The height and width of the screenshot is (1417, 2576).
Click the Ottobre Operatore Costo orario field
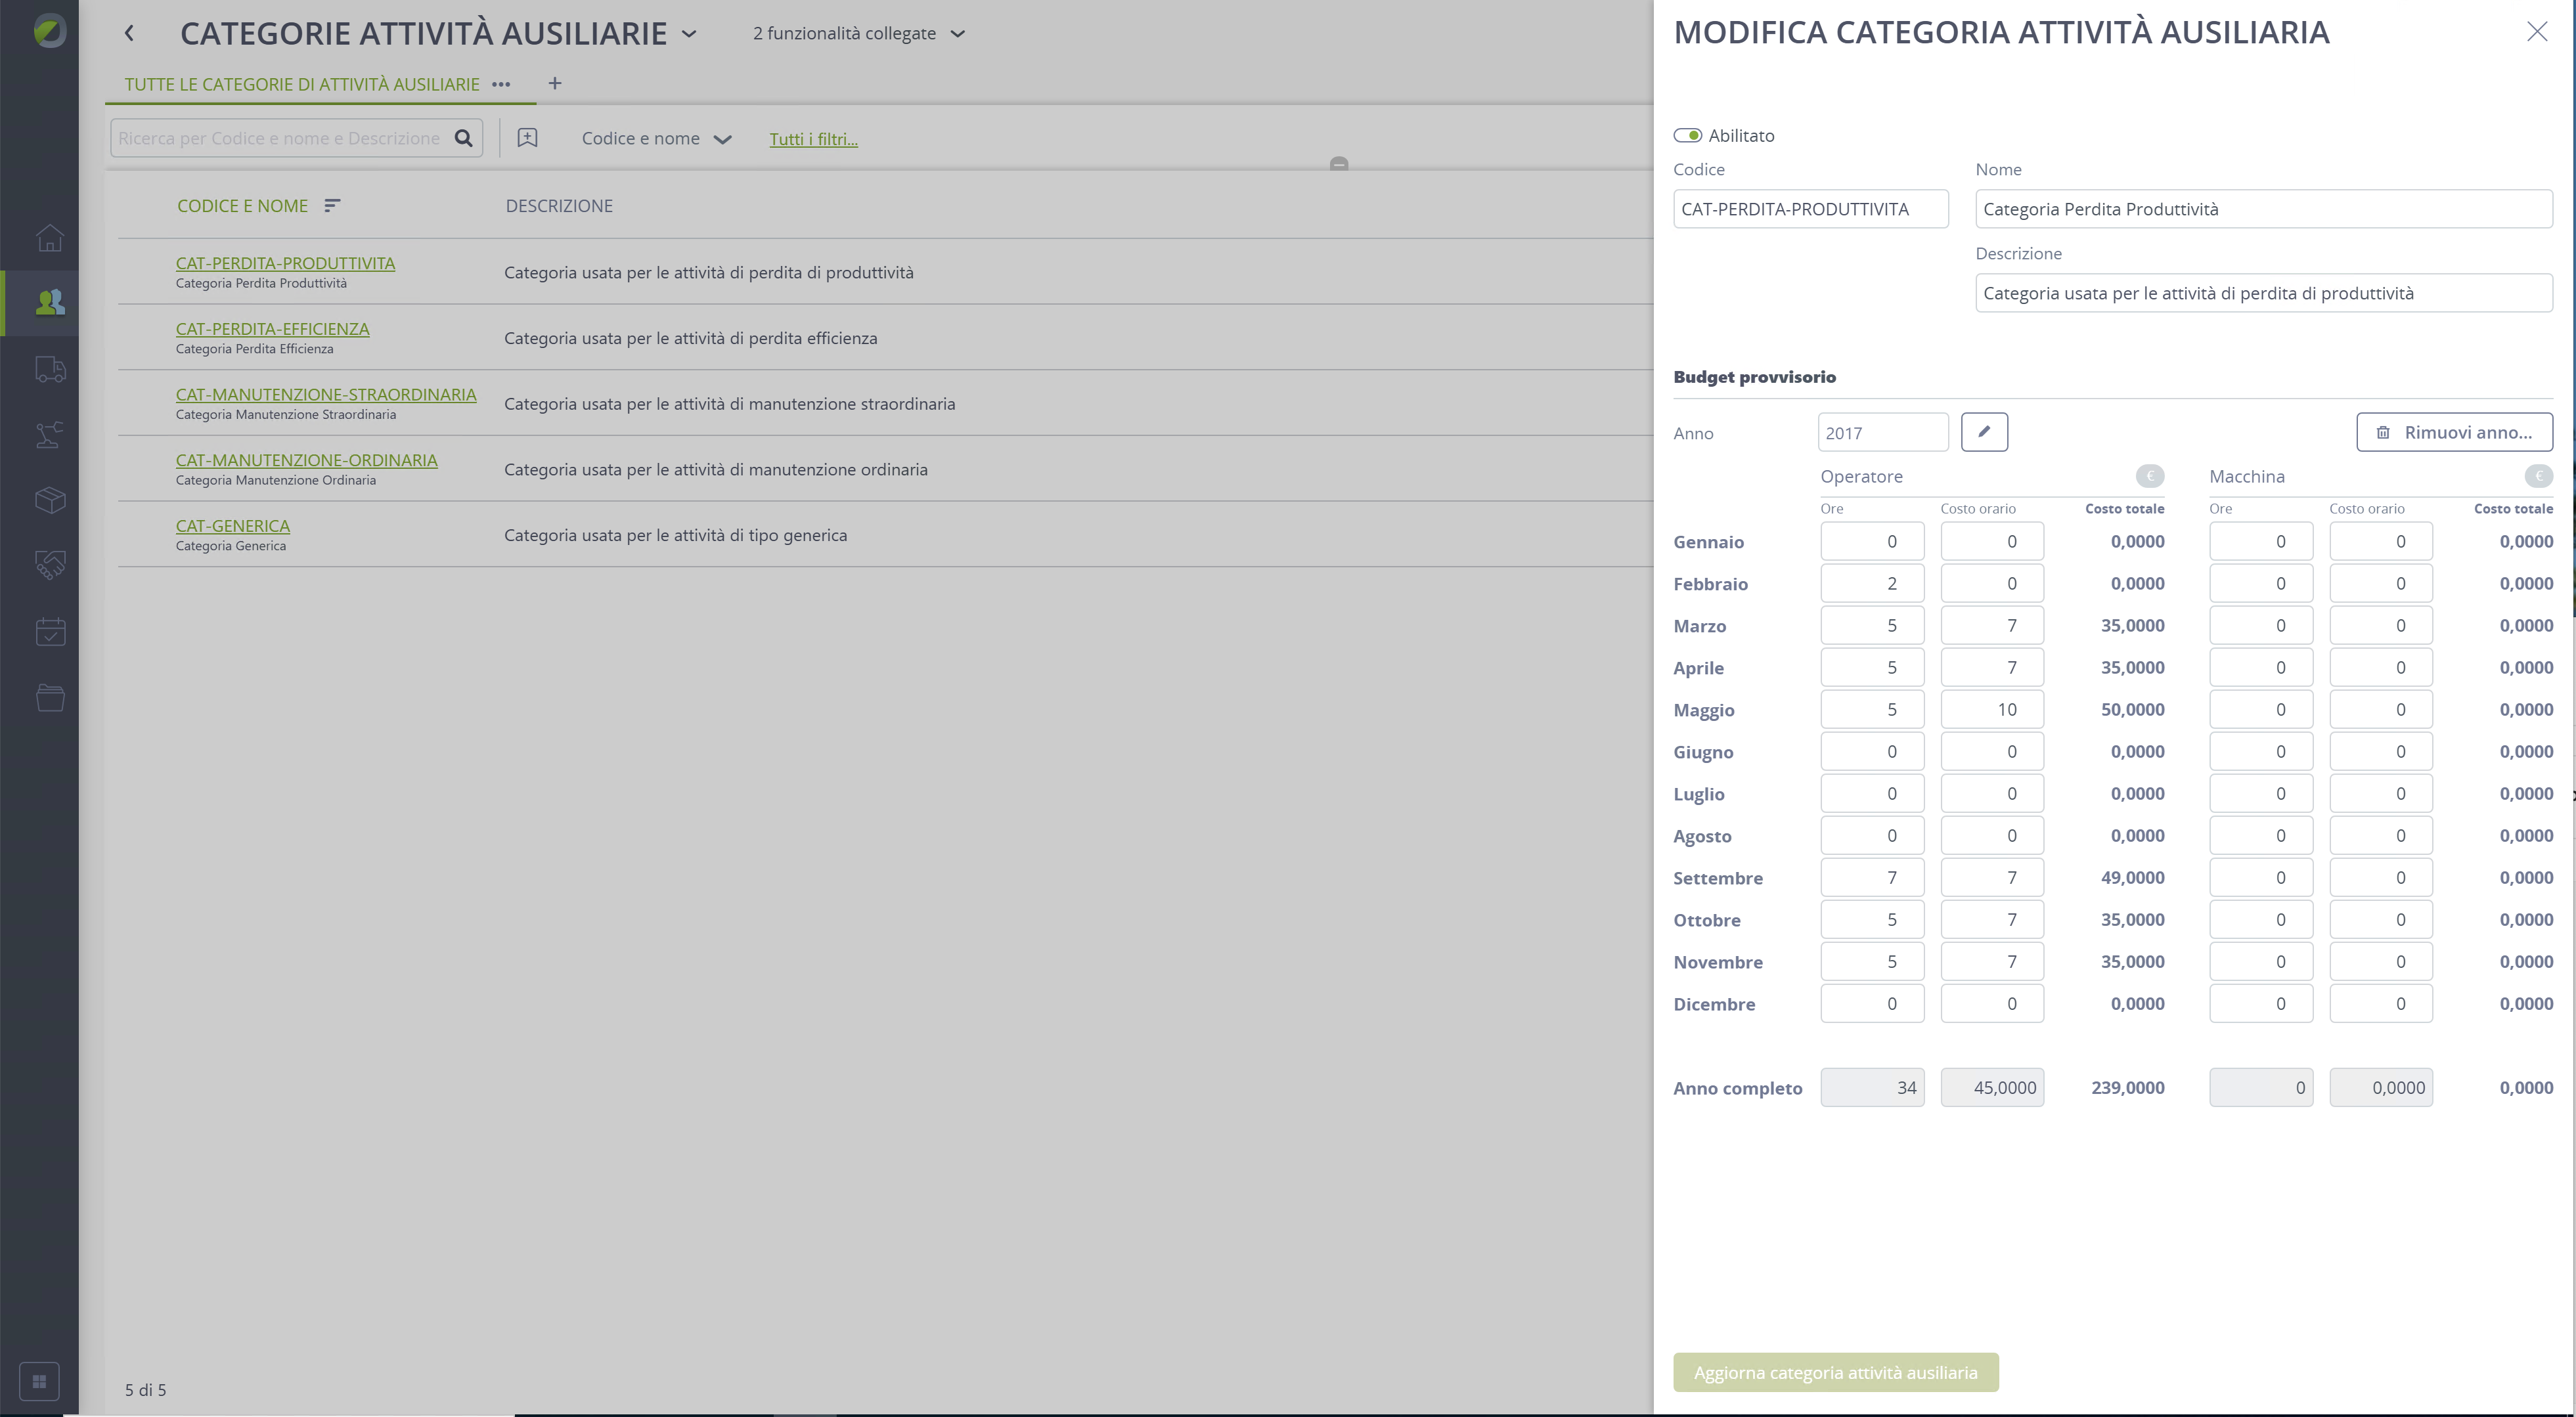pos(1992,919)
